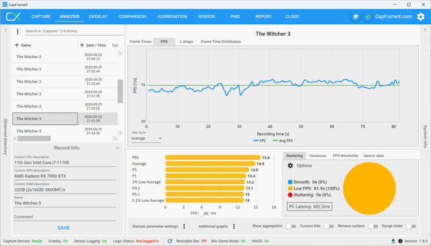
Task: Click the info icon next to Version
Action: click(x=400, y=241)
